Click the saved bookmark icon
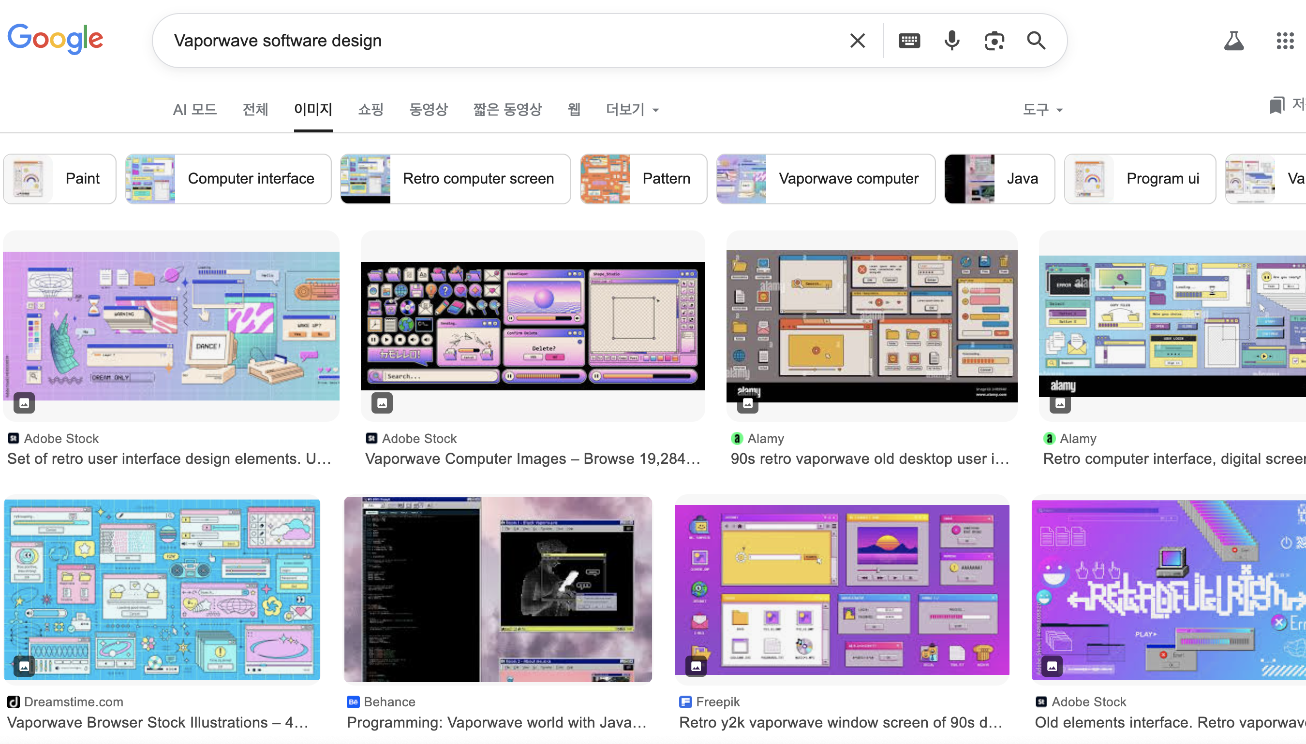Viewport: 1306px width, 744px height. click(1277, 106)
